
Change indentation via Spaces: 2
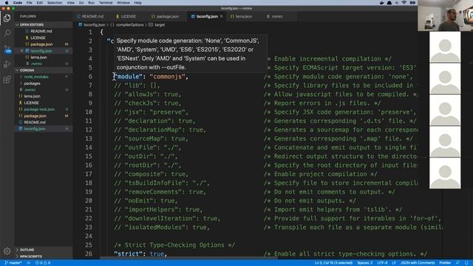click(x=364, y=263)
